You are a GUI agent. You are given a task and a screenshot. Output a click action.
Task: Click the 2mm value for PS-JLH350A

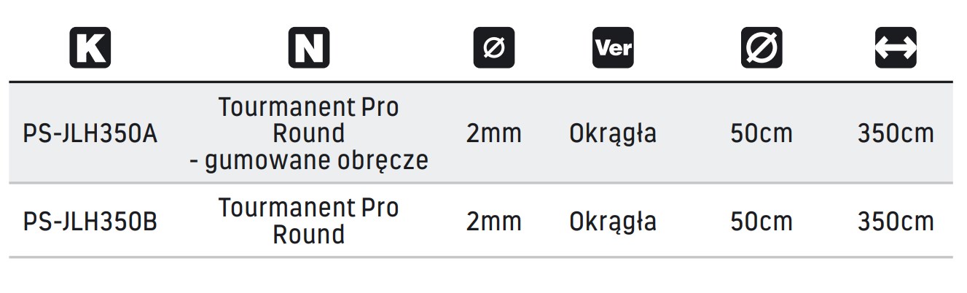(x=494, y=134)
